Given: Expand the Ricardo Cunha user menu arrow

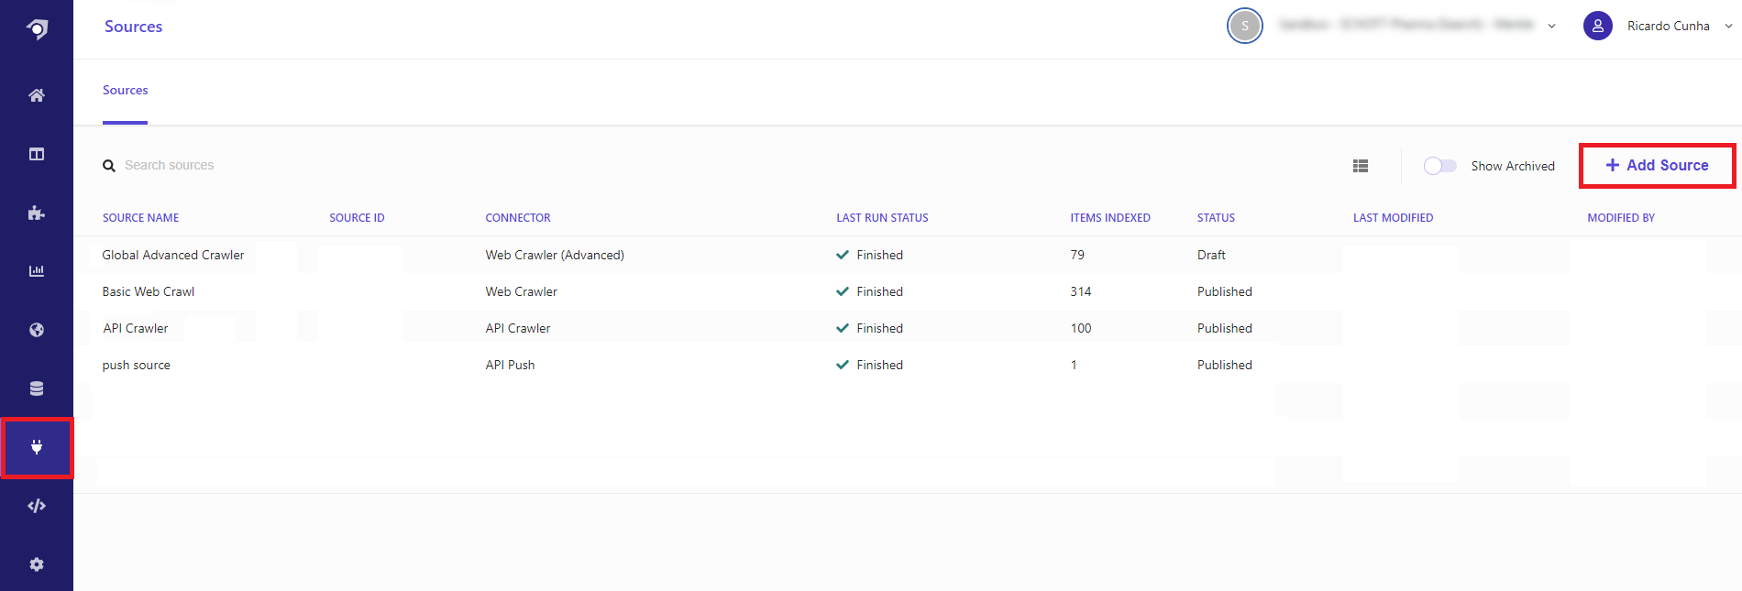Looking at the screenshot, I should 1728,26.
